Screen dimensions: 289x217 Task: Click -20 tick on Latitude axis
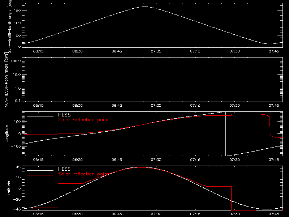click(17, 199)
